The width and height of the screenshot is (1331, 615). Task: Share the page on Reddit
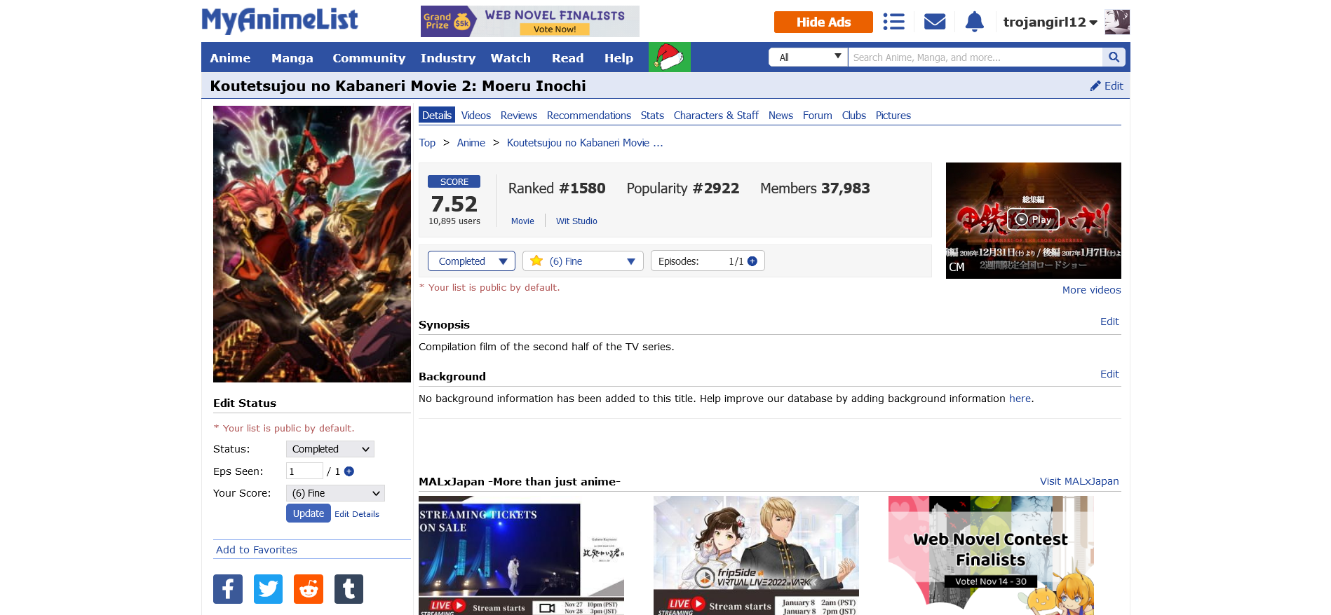pos(309,589)
